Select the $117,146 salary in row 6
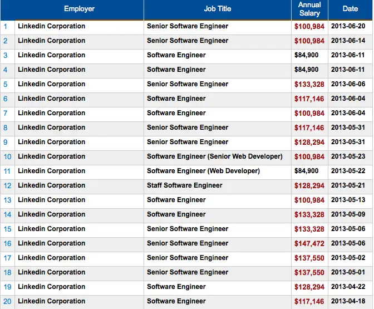The width and height of the screenshot is (374, 309). tap(309, 99)
